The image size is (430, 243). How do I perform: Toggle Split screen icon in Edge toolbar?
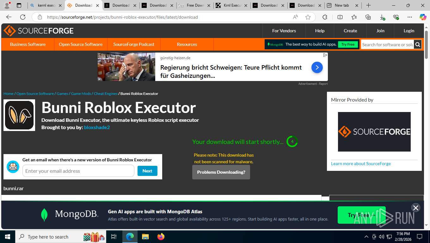(x=340, y=17)
